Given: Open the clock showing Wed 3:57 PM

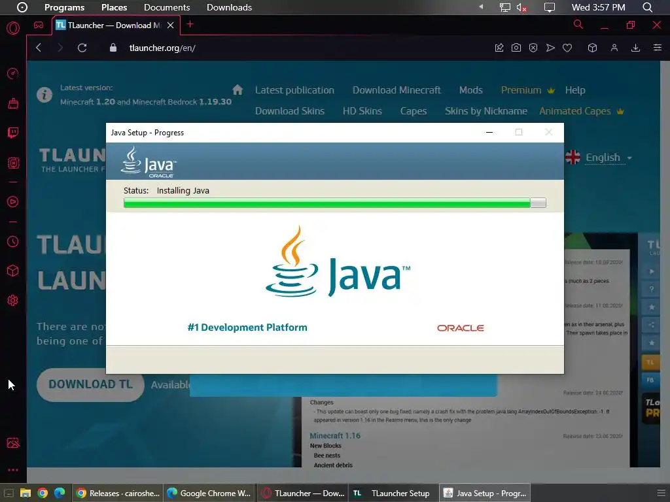Looking at the screenshot, I should 598,7.
